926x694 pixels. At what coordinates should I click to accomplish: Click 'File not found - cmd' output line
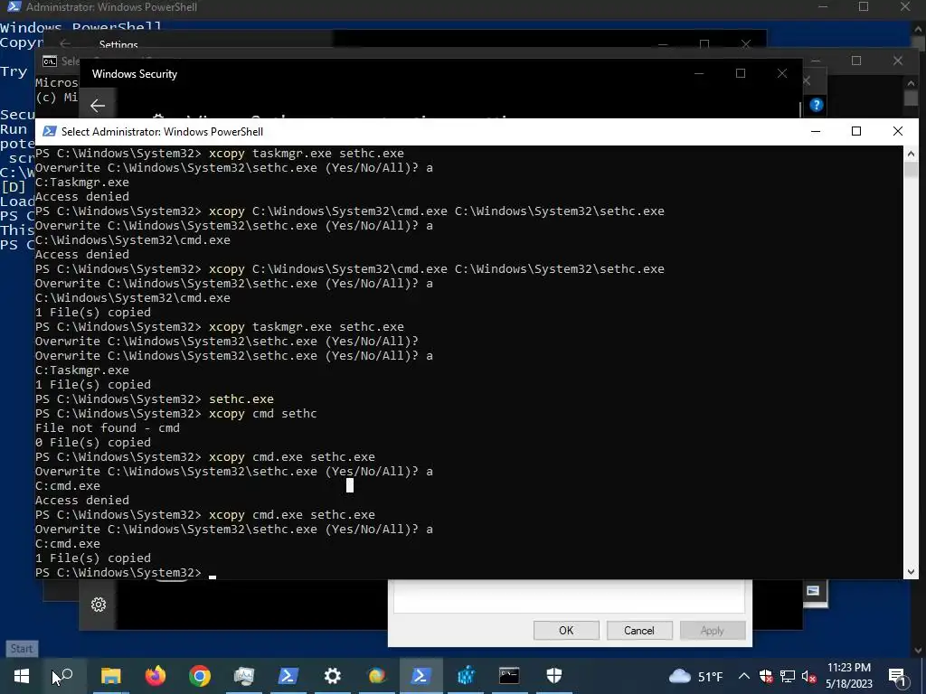[108, 427]
